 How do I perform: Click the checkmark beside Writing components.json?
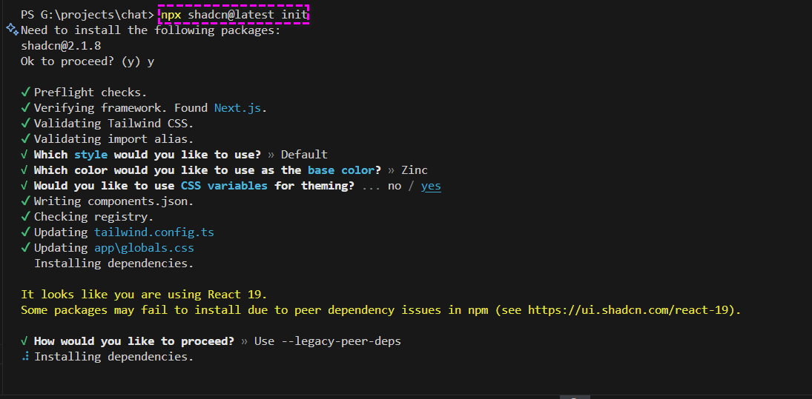(x=25, y=201)
